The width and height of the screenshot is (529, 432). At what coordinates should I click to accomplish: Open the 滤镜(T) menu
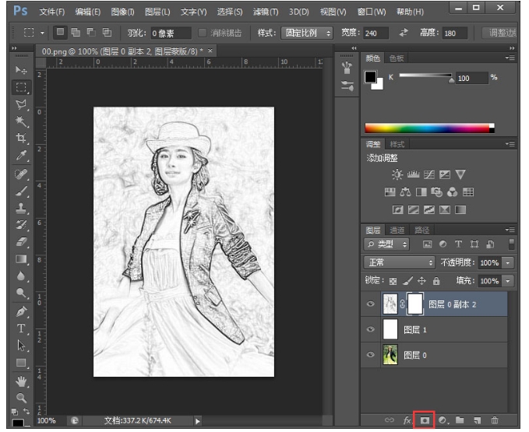pos(266,12)
